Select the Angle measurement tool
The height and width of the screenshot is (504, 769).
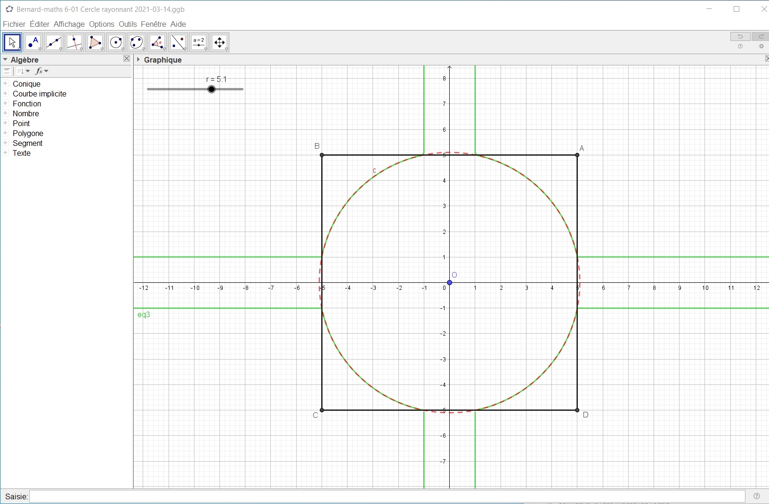(158, 43)
